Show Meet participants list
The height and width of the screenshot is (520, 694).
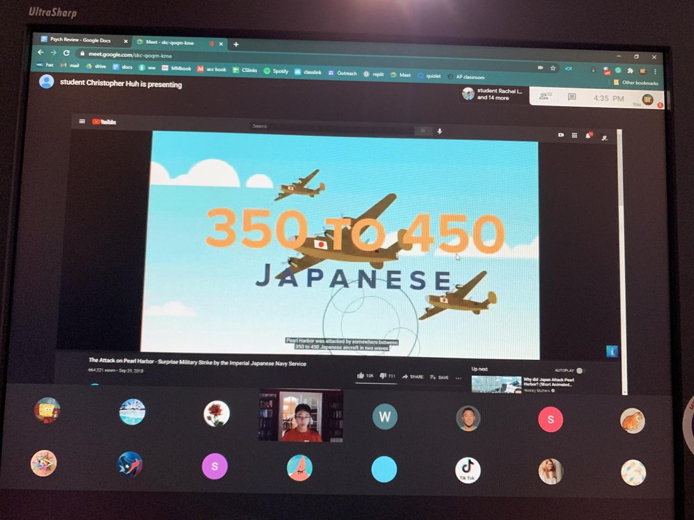[545, 96]
